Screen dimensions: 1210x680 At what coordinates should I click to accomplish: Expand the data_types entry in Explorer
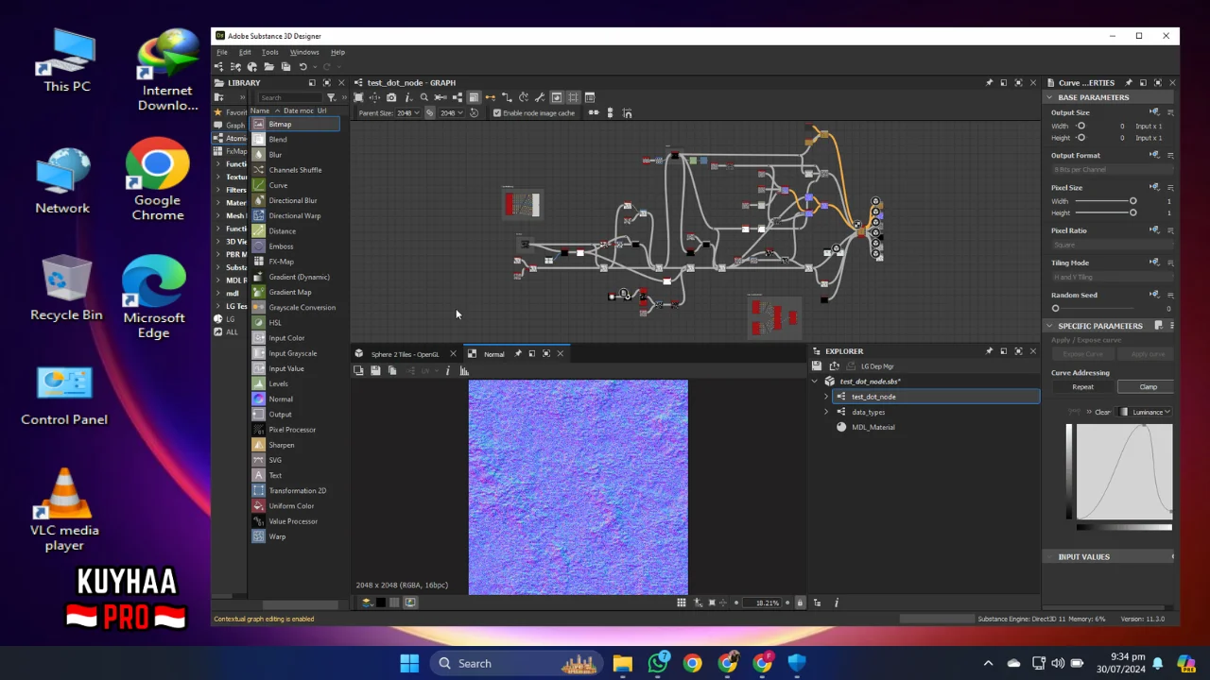[x=826, y=412]
